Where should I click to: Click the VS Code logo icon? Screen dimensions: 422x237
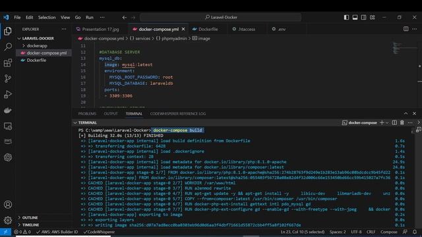coord(6,17)
